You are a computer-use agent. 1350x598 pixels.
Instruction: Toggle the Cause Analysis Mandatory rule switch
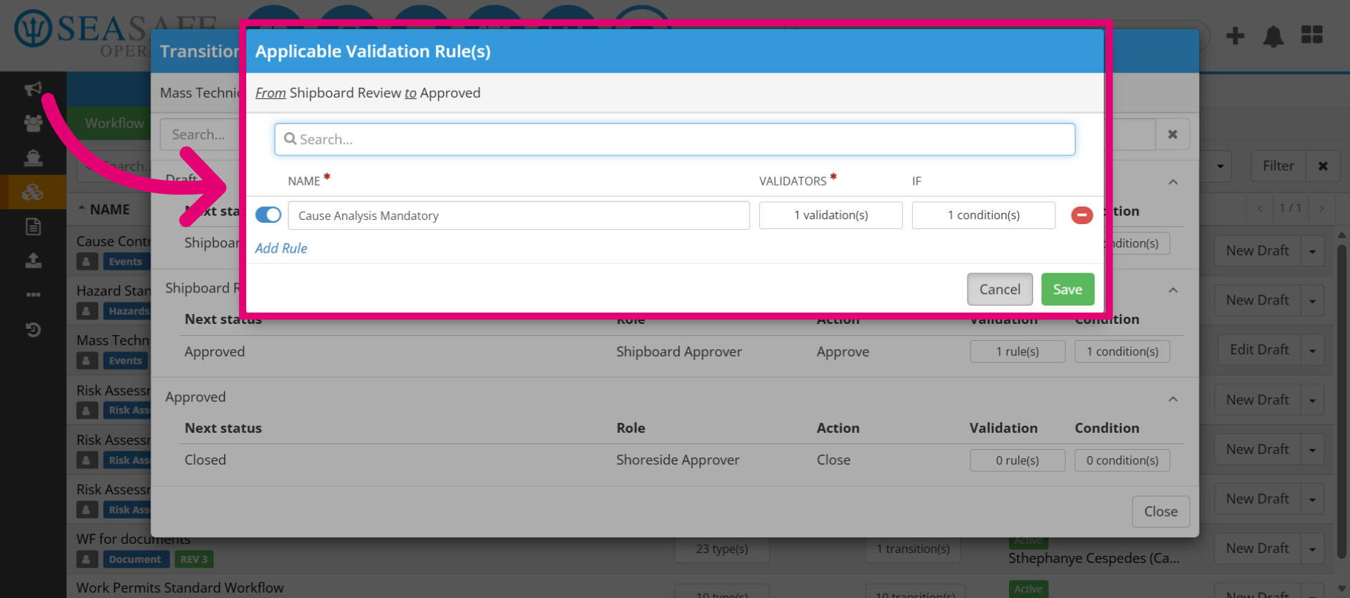(x=268, y=215)
